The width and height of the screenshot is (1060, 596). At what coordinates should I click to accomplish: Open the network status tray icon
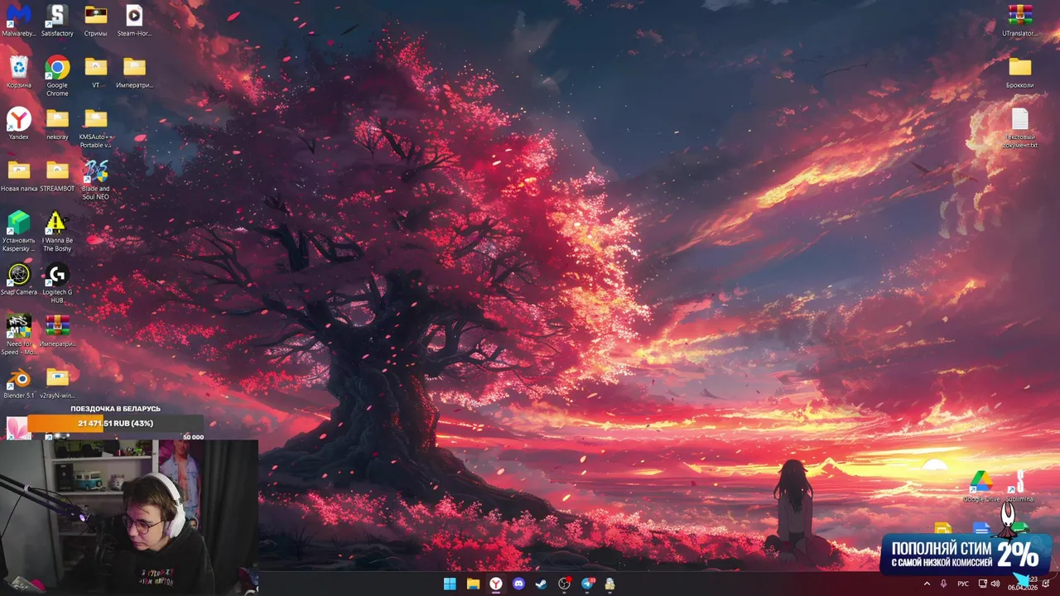(982, 584)
